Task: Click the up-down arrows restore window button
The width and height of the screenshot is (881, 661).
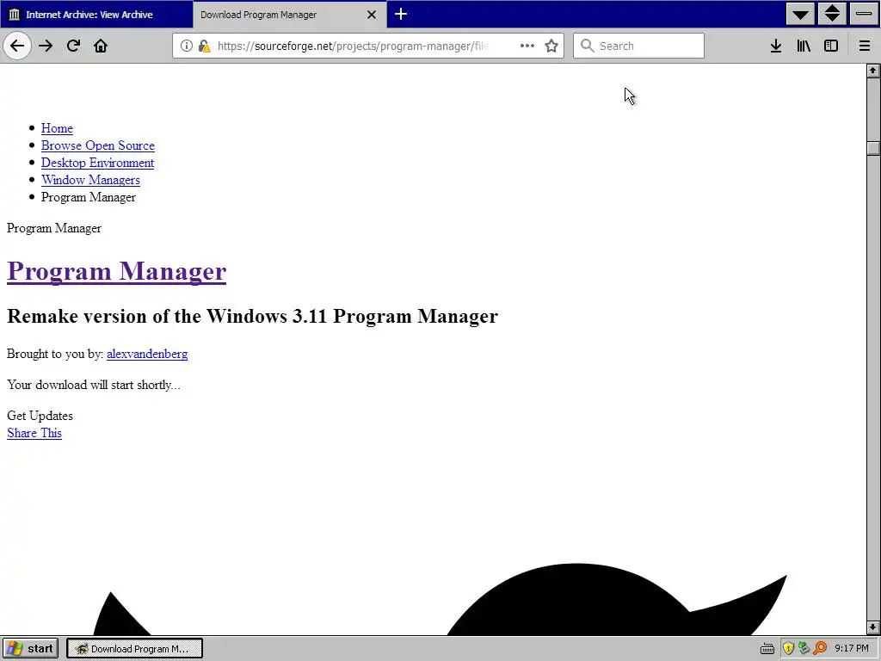Action: 832,14
